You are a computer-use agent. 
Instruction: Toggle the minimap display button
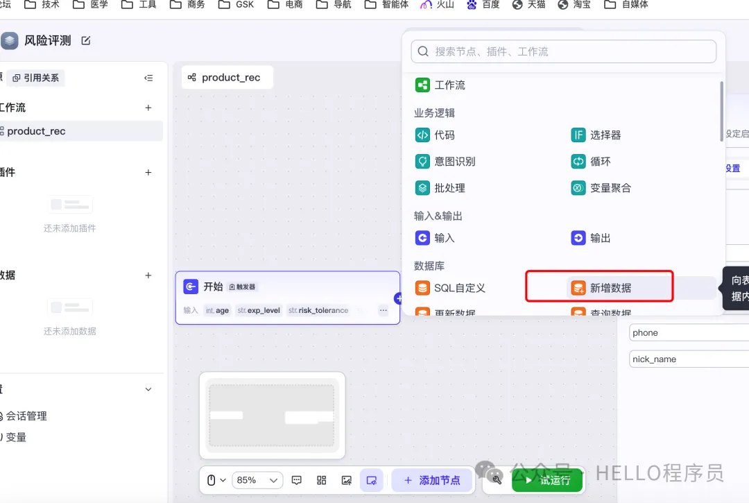(372, 480)
